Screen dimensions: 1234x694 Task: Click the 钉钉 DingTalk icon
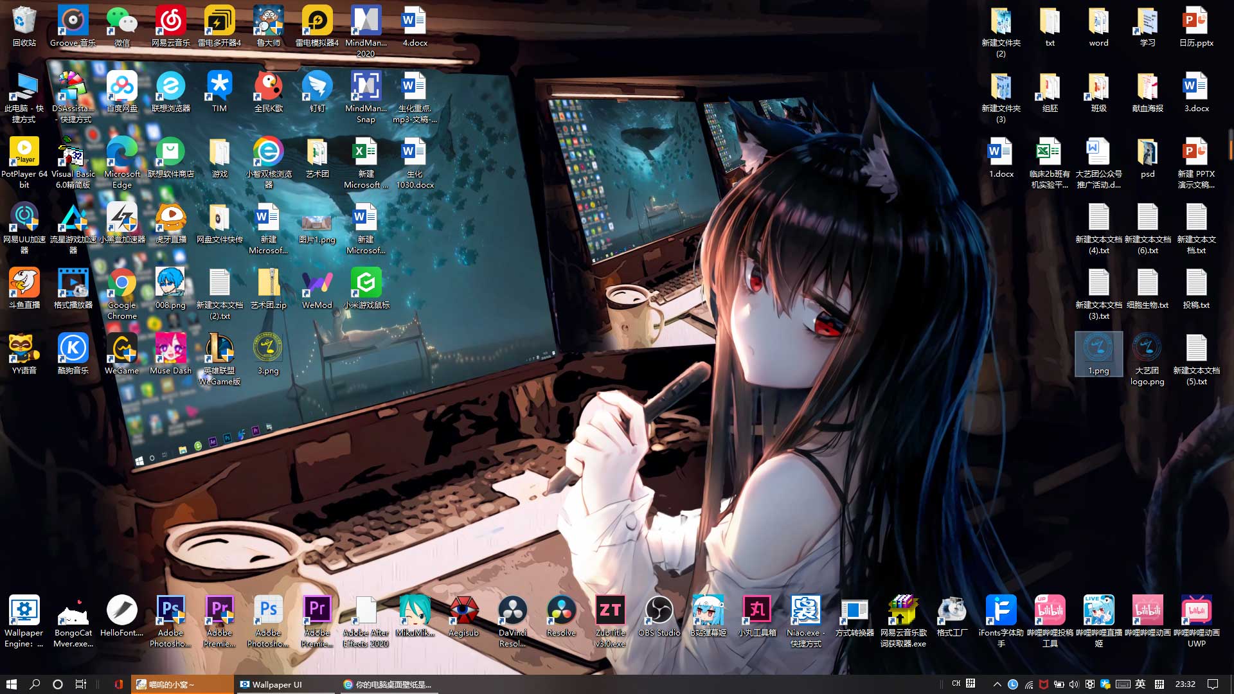pos(317,93)
